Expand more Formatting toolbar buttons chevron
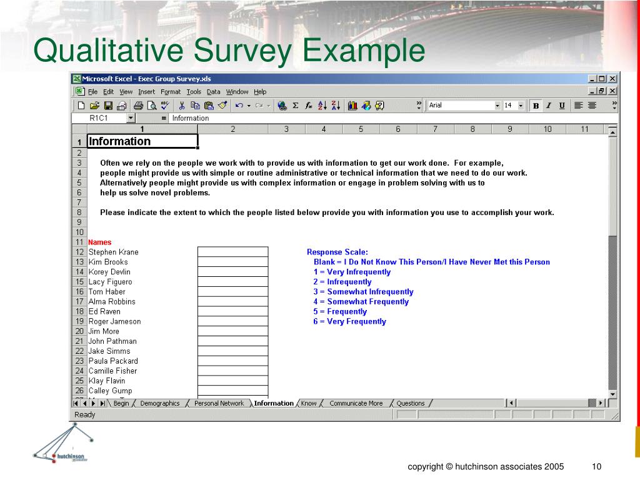Screen dimensions: 640x480 pyautogui.click(x=614, y=105)
